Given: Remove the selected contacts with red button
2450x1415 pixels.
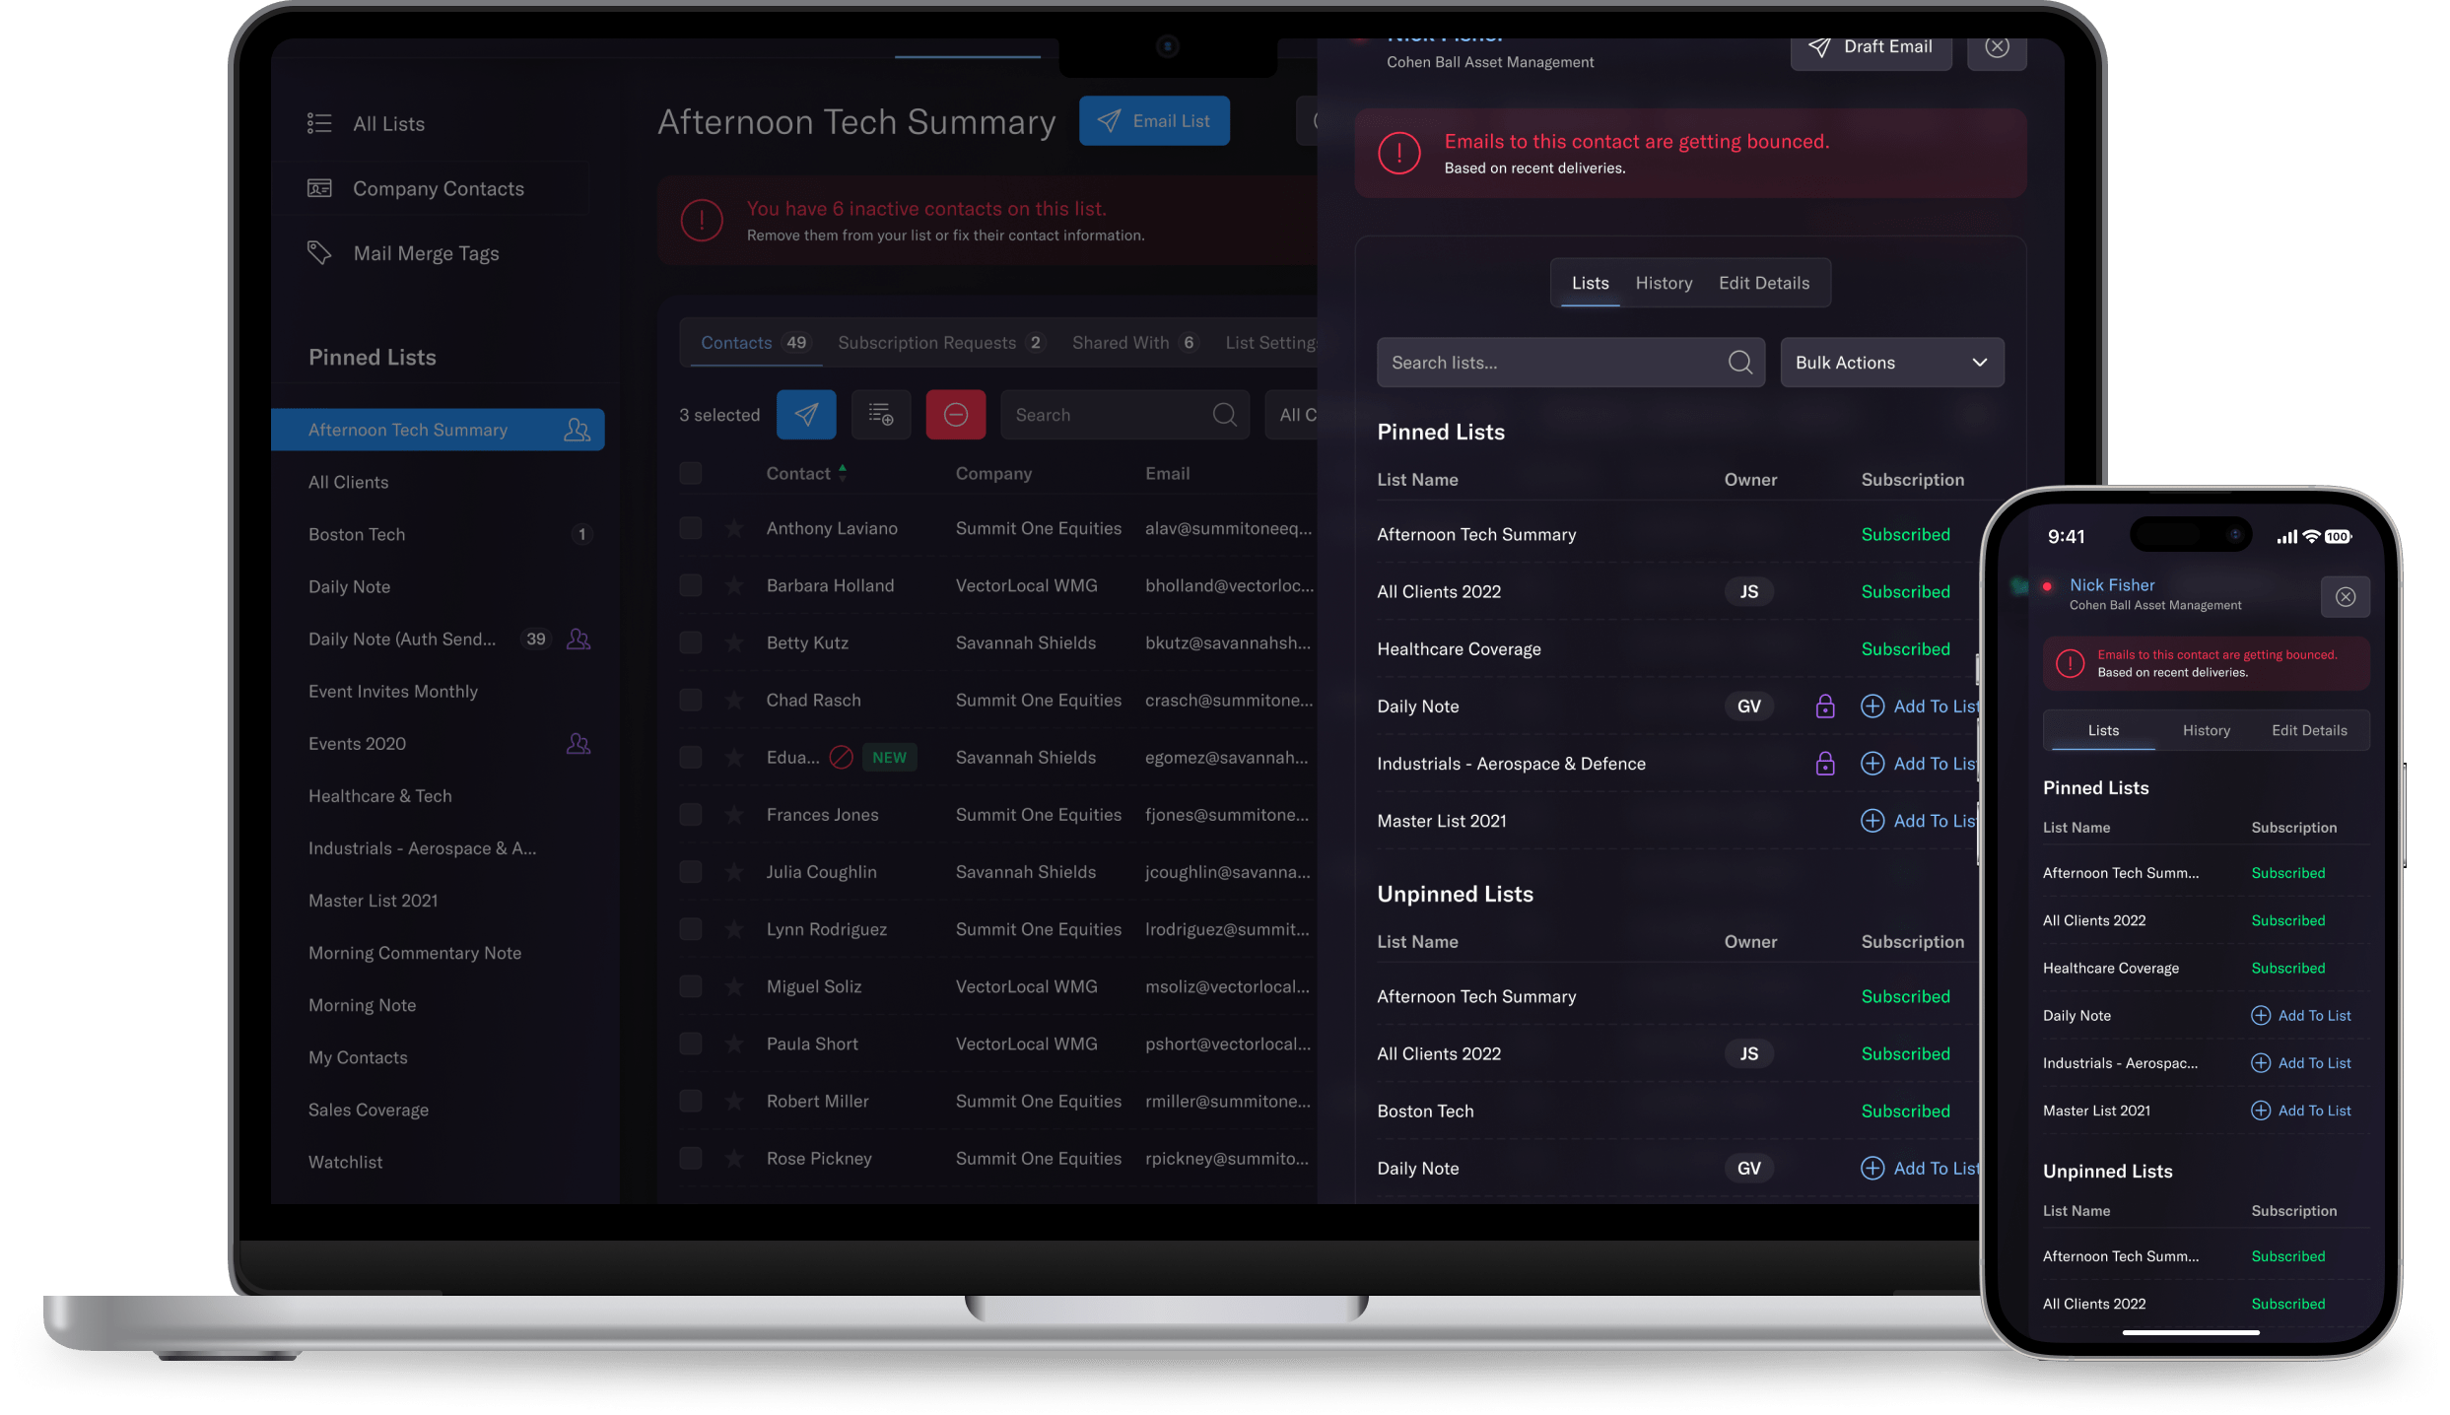Looking at the screenshot, I should 955,415.
